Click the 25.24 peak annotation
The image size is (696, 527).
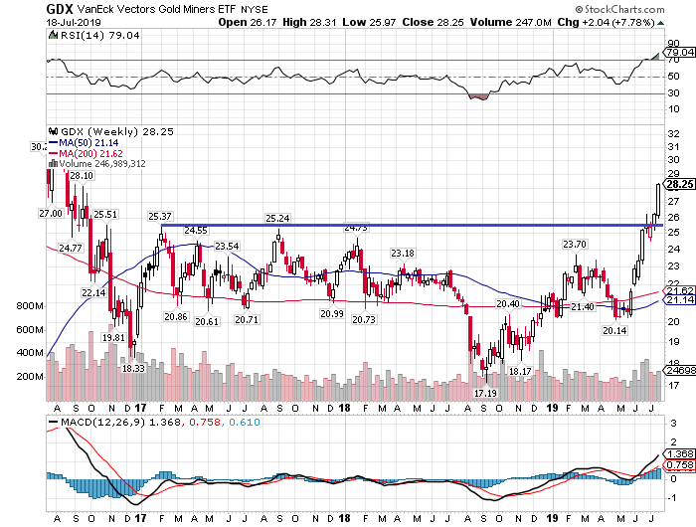[277, 218]
